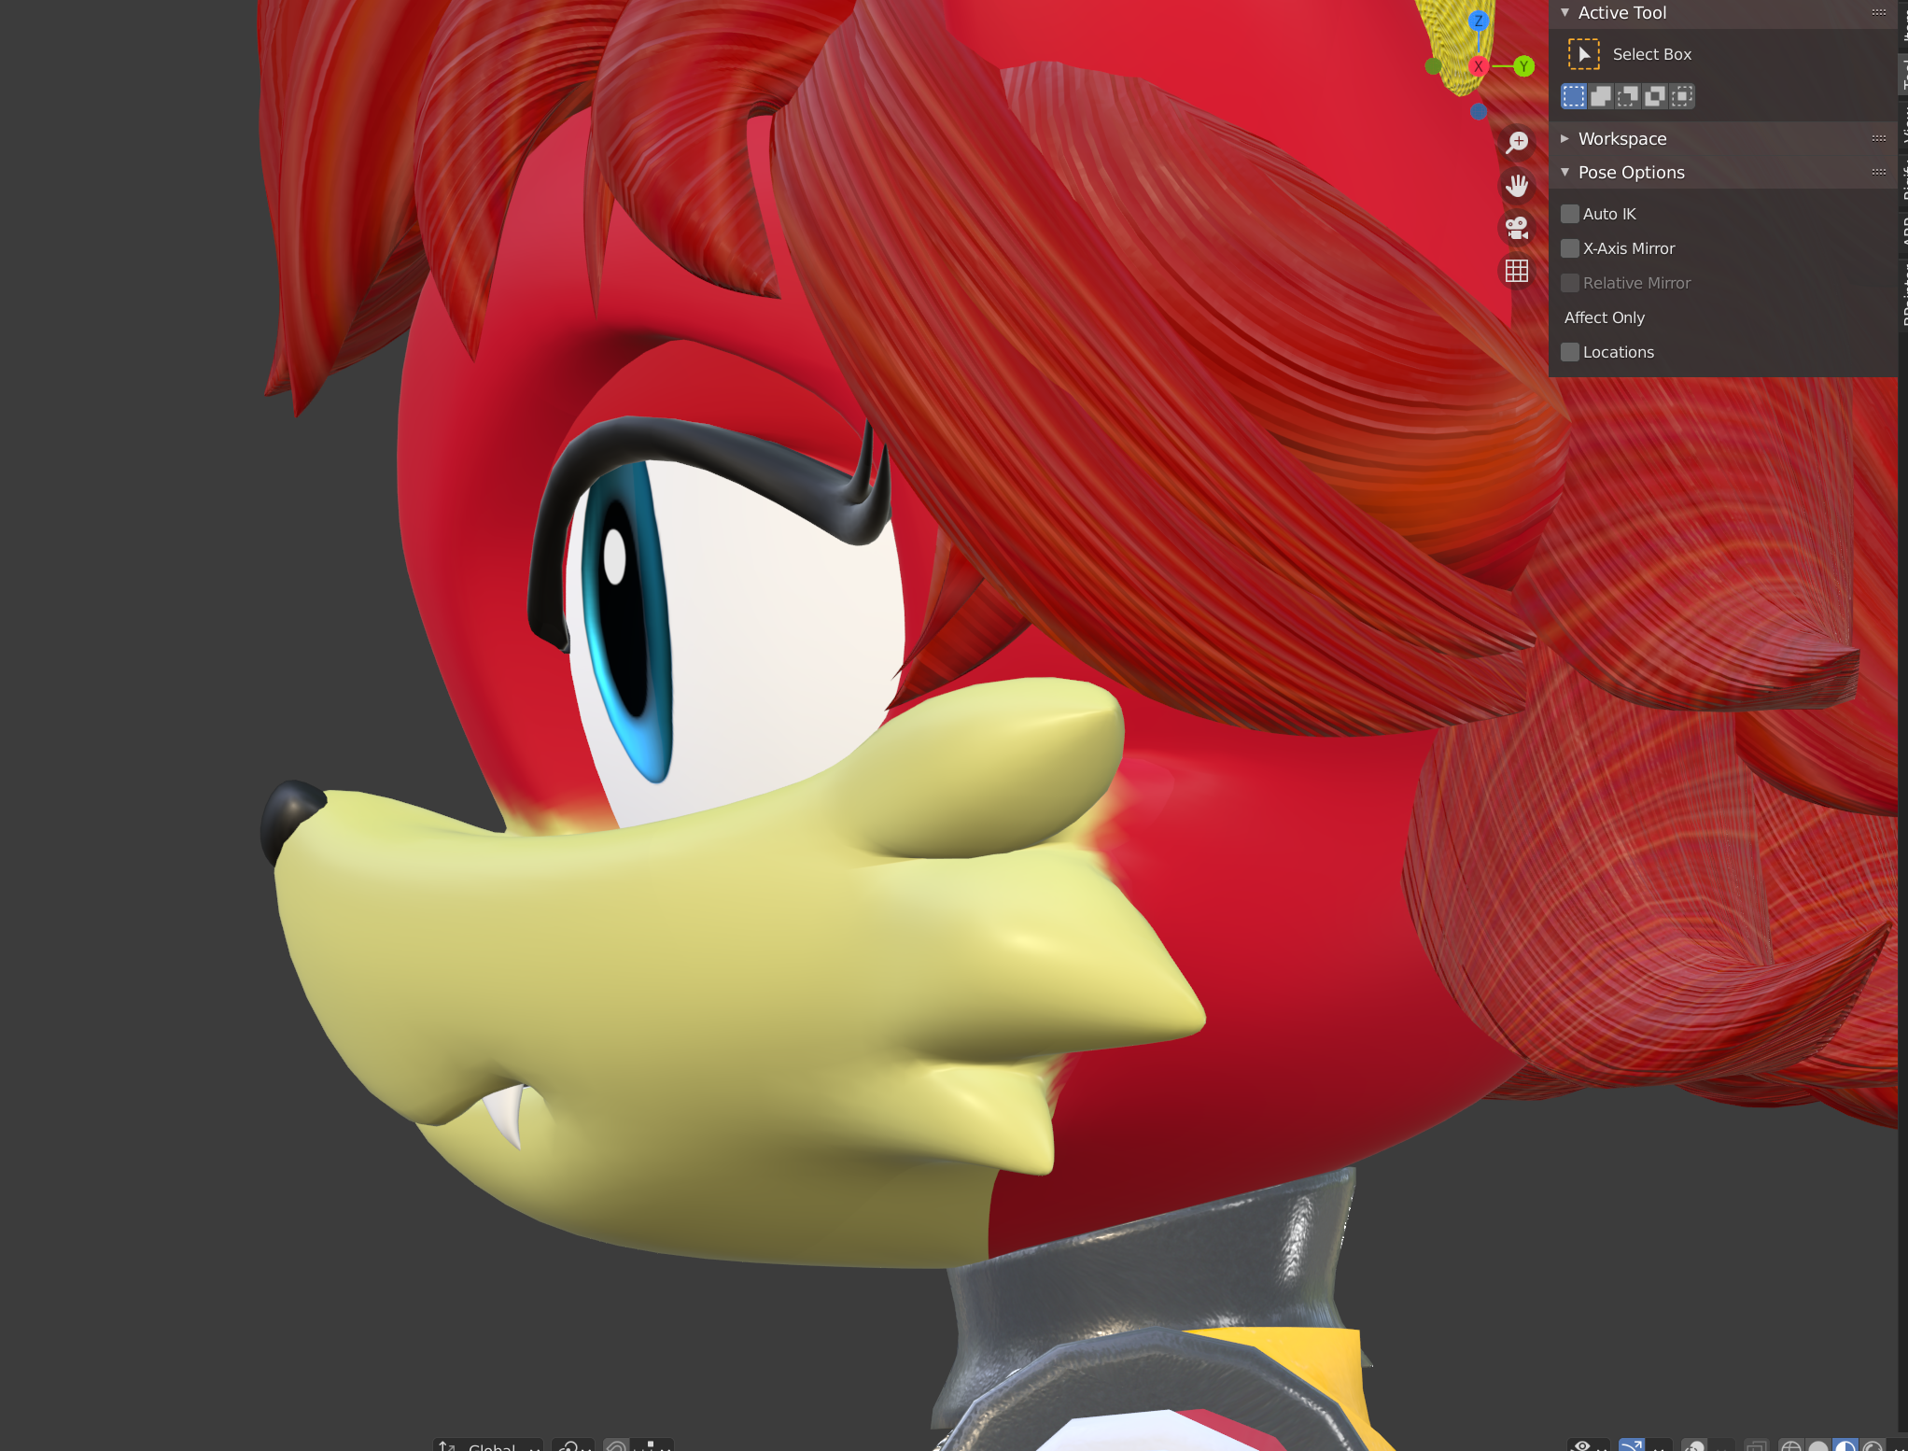Grab the Active Tool panel drag handle
The height and width of the screenshot is (1451, 1908).
(x=1879, y=12)
